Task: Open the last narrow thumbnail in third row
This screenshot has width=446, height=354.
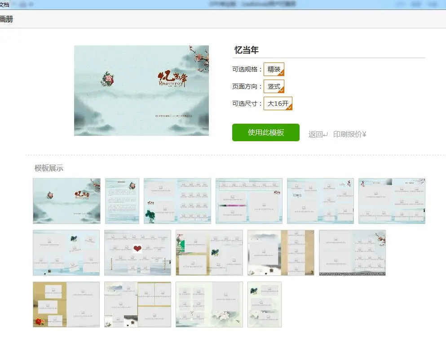Action: [x=265, y=305]
